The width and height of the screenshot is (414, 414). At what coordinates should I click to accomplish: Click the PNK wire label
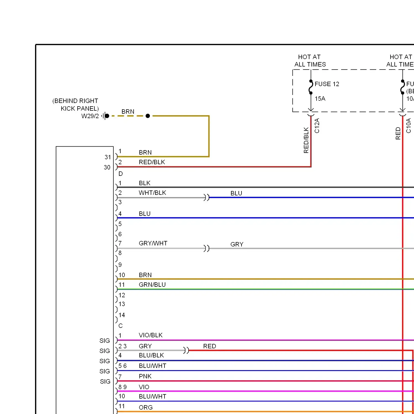click(145, 376)
